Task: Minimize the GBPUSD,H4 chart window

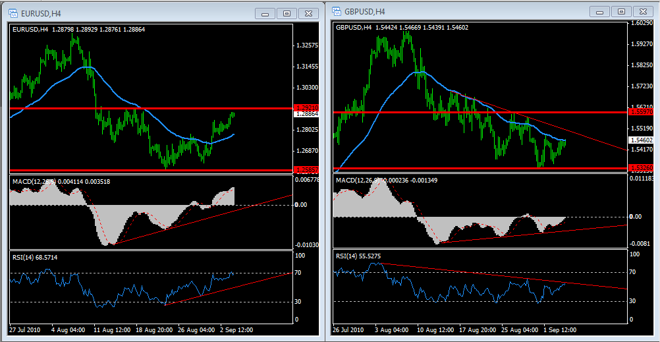Action: click(x=600, y=11)
